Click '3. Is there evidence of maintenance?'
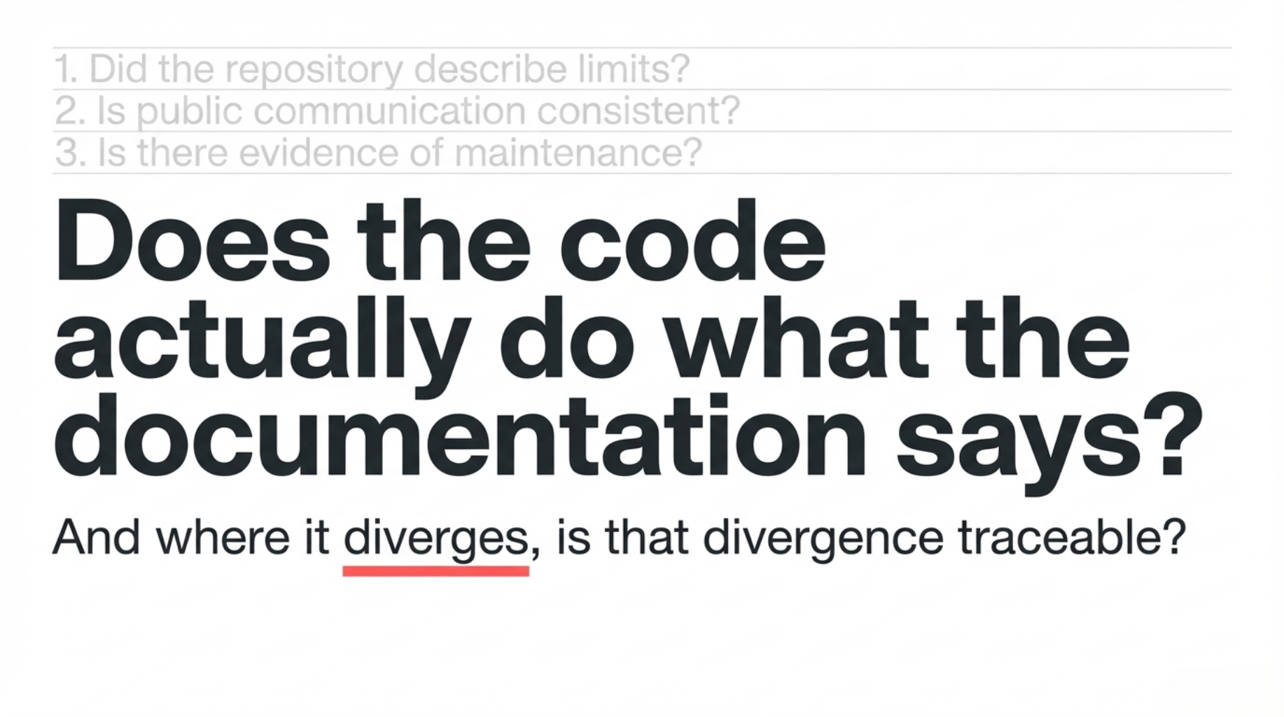 [377, 153]
